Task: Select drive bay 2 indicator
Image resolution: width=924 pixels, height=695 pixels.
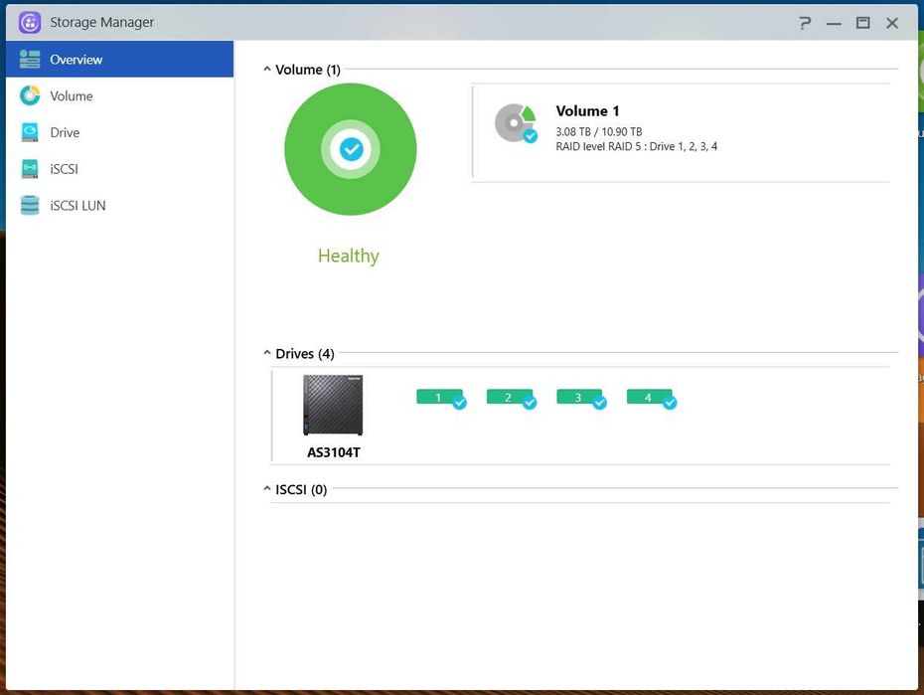Action: 511,399
